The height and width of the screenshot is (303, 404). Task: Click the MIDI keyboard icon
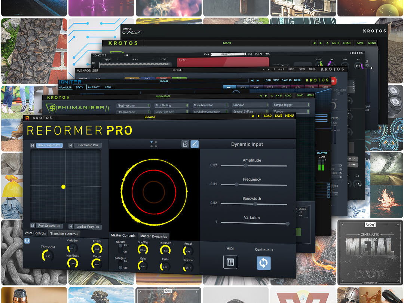point(230,262)
